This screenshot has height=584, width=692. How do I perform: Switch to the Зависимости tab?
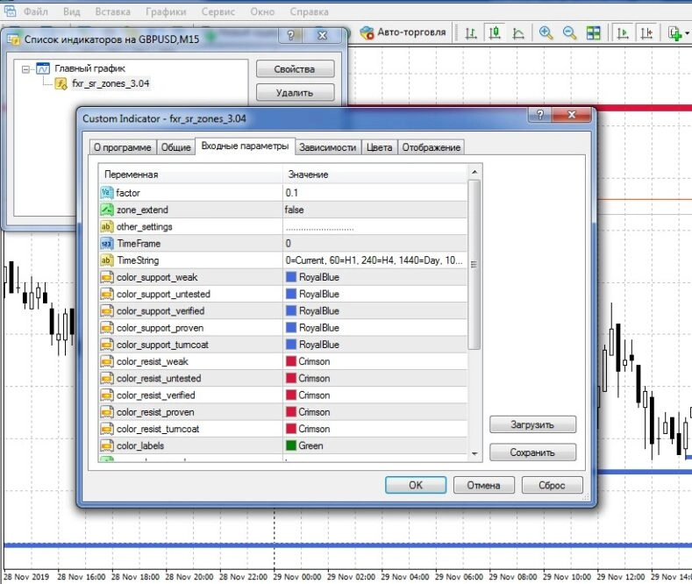(x=327, y=147)
